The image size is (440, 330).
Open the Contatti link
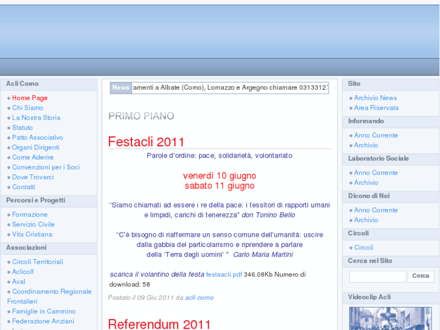point(24,187)
